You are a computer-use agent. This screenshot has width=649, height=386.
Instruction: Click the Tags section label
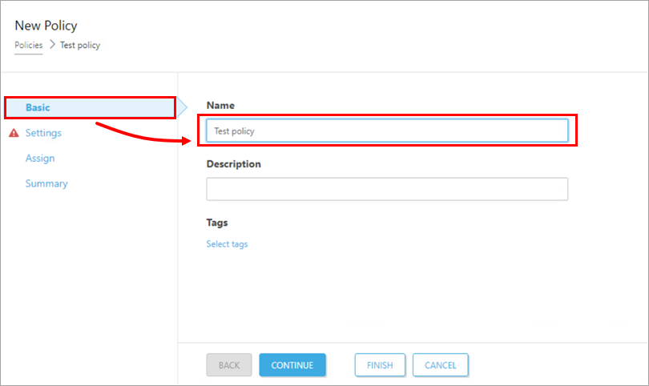(x=217, y=222)
